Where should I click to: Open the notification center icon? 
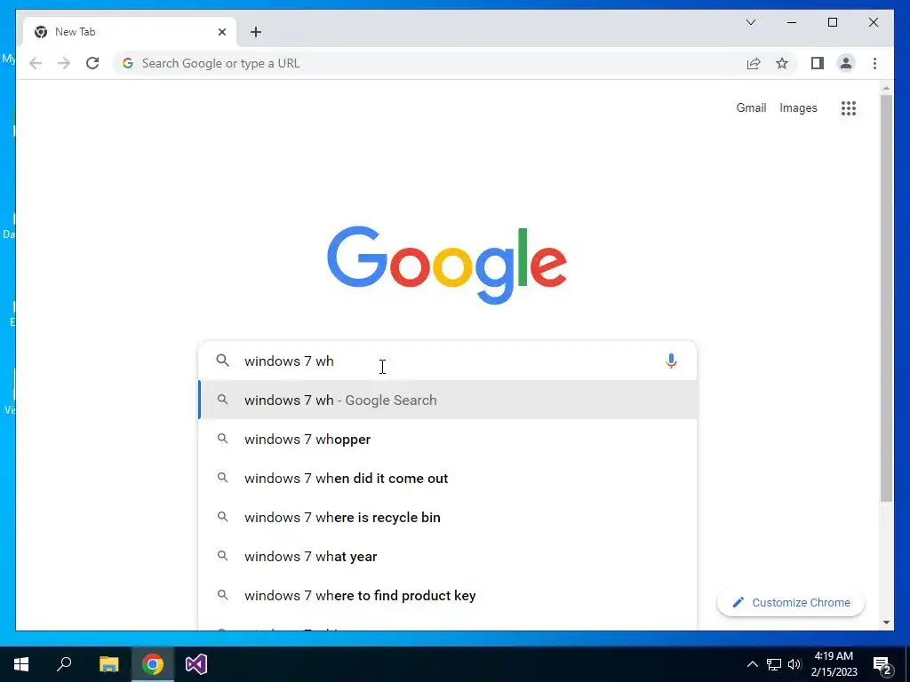coord(882,664)
